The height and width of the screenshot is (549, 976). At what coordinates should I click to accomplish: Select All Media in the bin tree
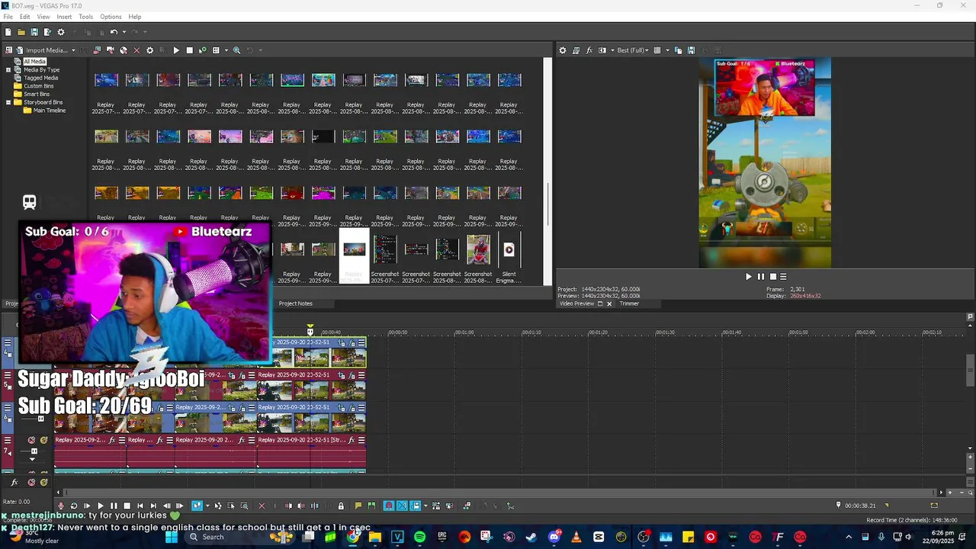click(x=34, y=62)
